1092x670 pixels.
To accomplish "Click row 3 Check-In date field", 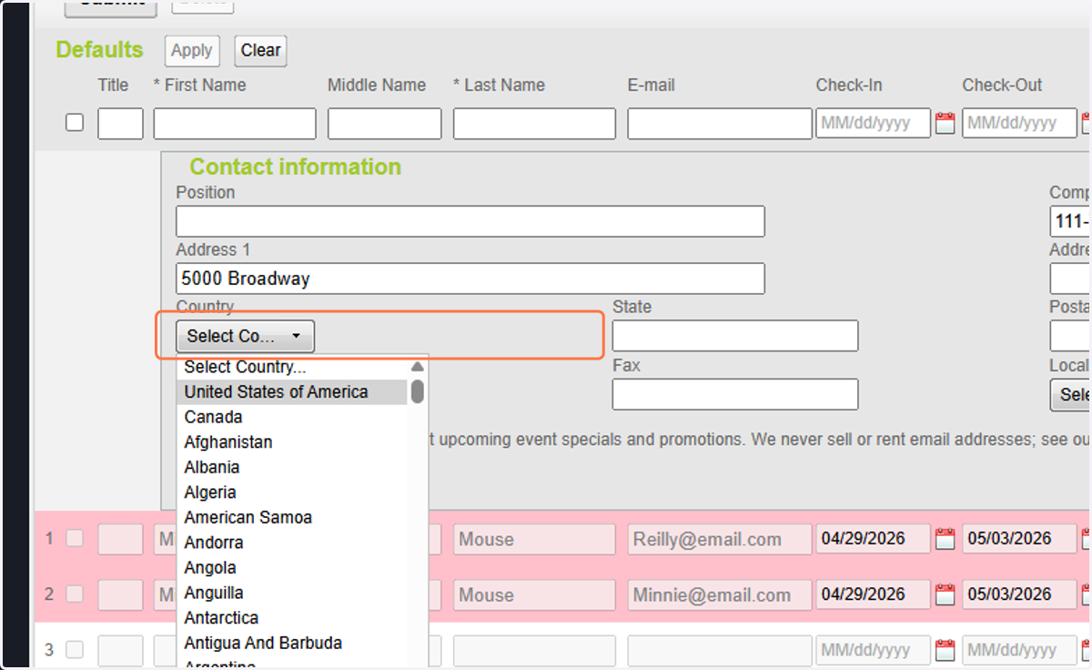I will [x=874, y=650].
